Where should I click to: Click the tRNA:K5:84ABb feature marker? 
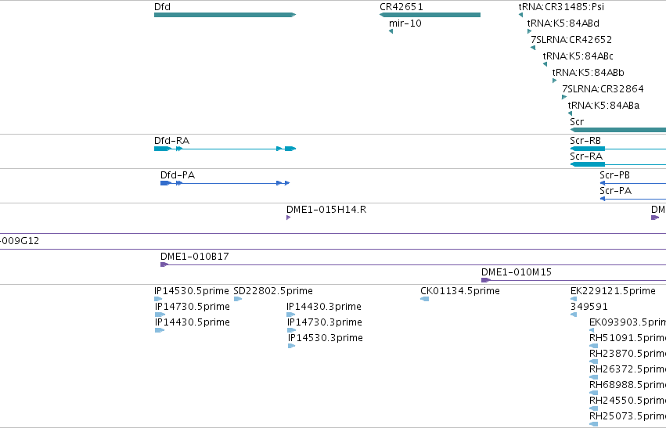(x=554, y=81)
